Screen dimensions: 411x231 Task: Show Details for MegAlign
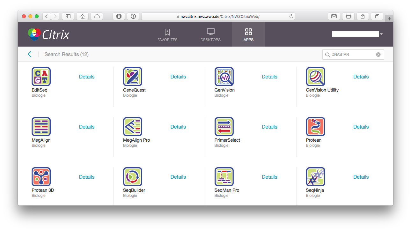click(87, 127)
